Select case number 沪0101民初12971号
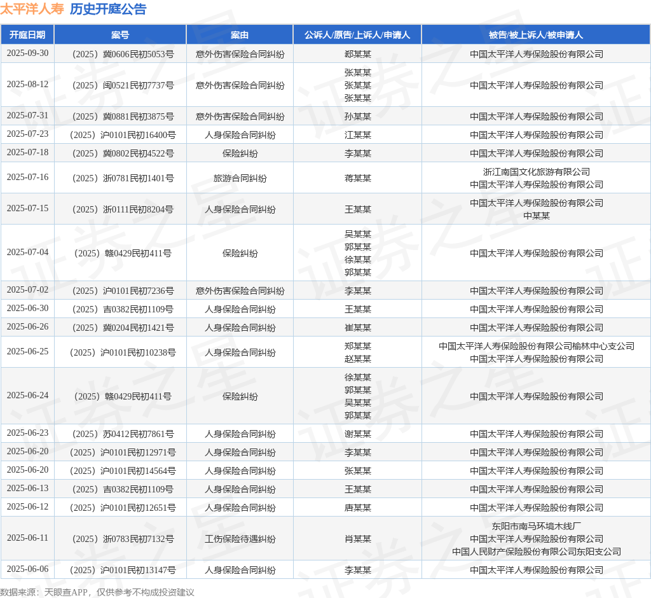Screen dimensions: 651x598 coord(123,452)
